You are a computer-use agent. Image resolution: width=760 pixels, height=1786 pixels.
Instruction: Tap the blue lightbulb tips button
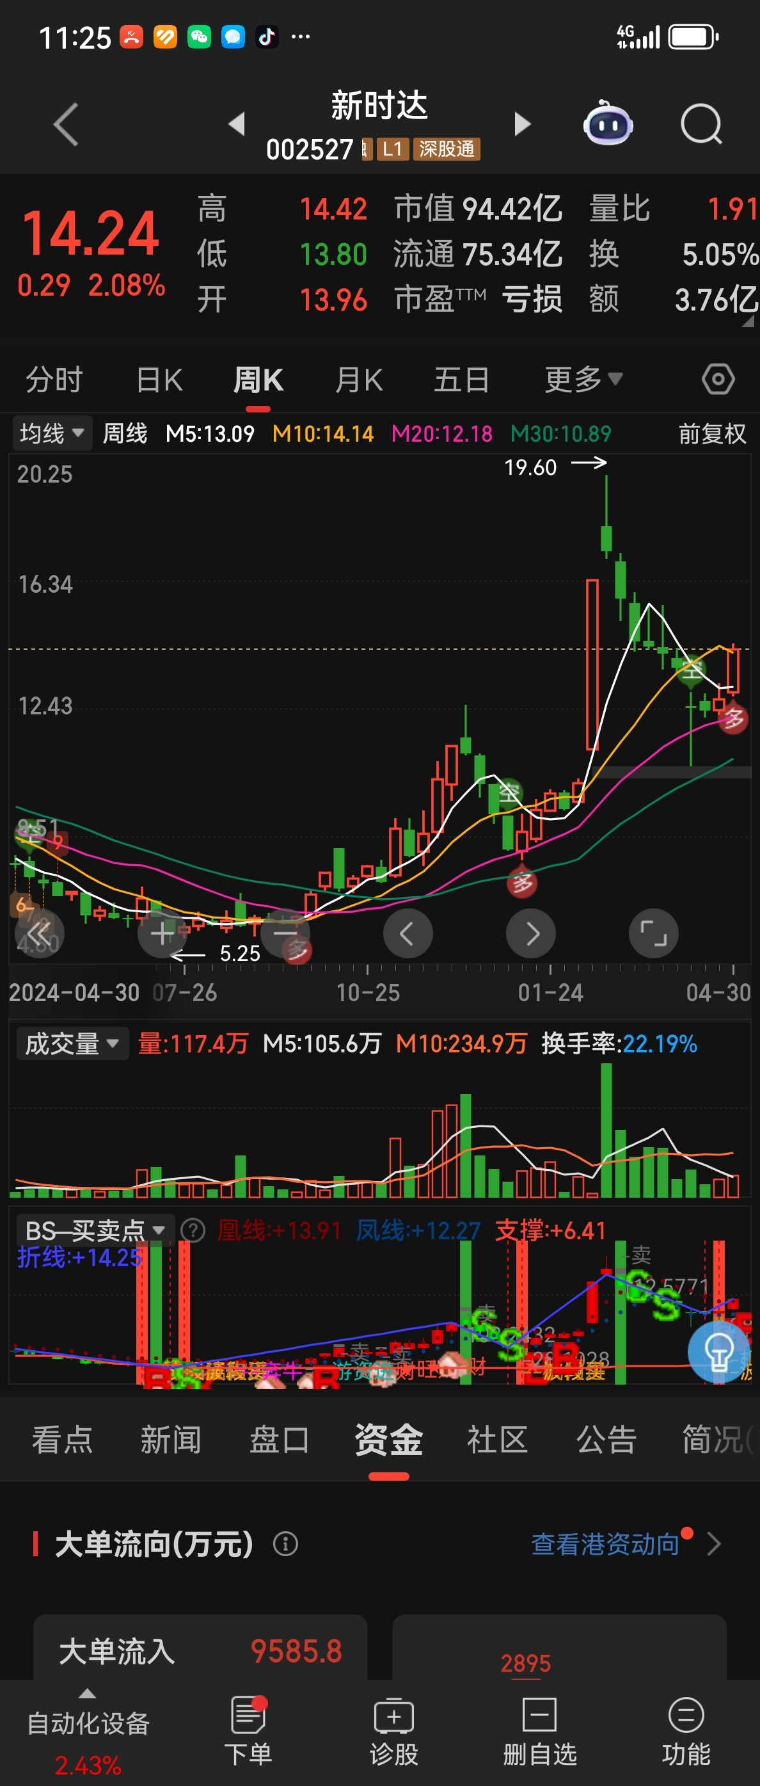718,1351
